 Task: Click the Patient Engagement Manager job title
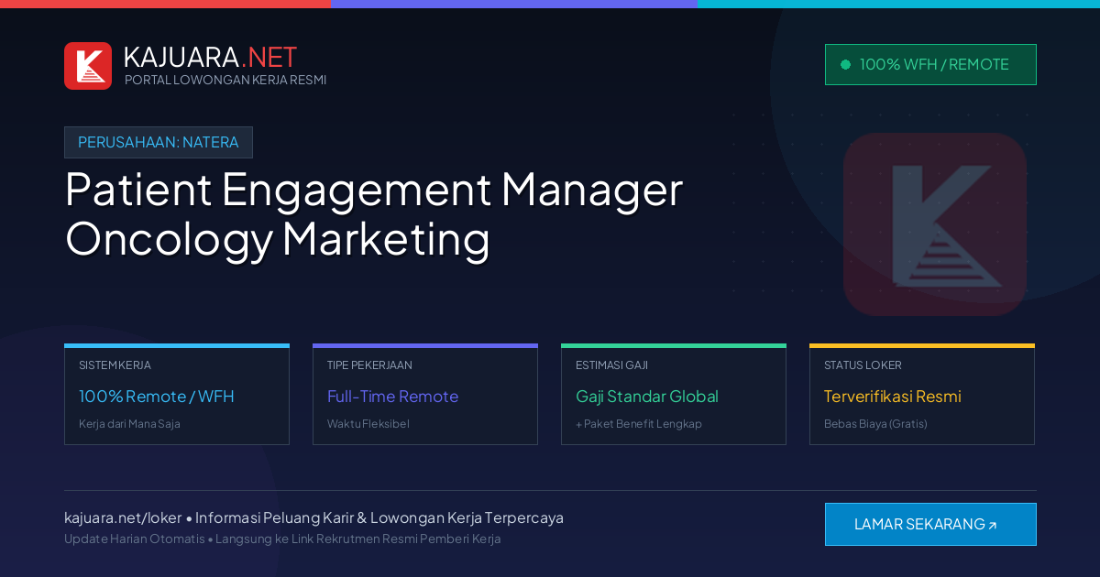coord(374,190)
